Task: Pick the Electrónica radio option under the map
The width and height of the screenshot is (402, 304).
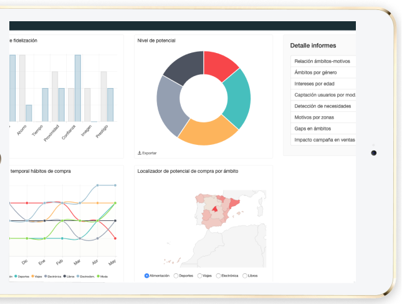Action: click(218, 275)
